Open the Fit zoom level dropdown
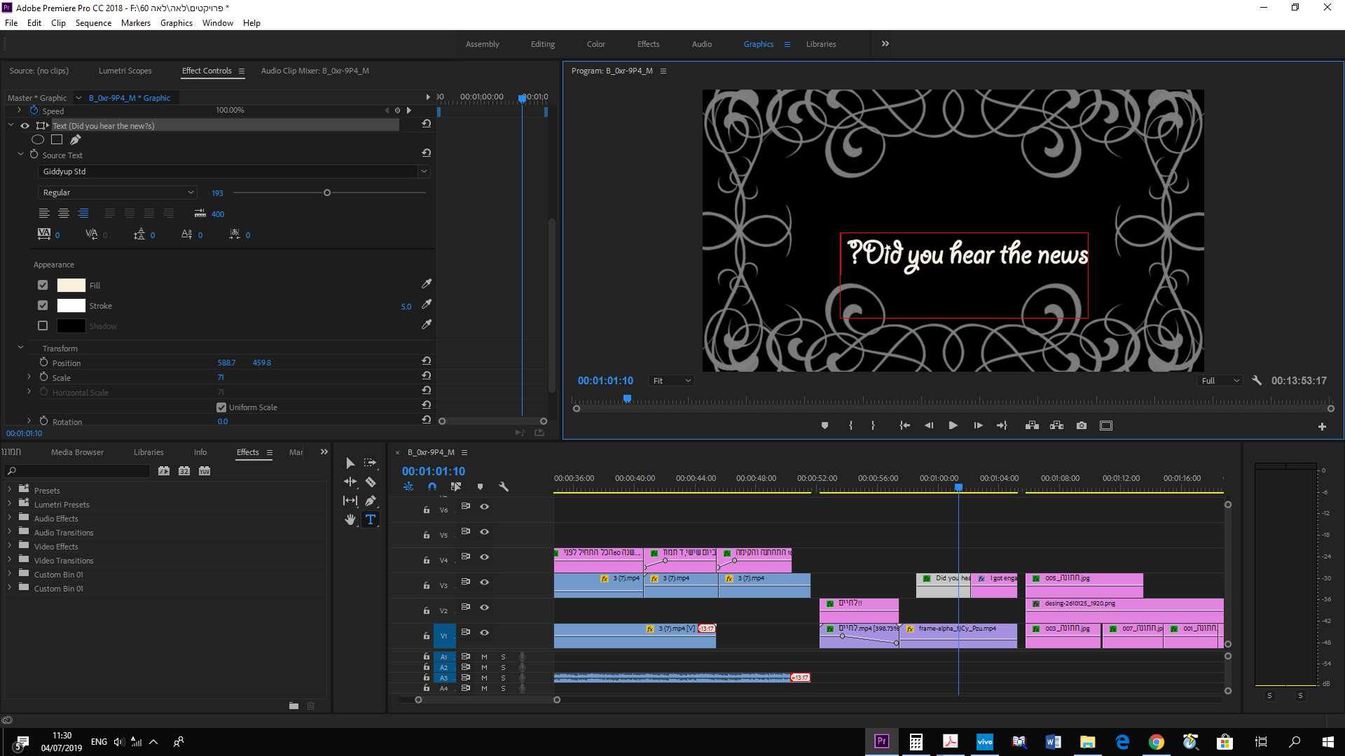1345x756 pixels. 672,381
